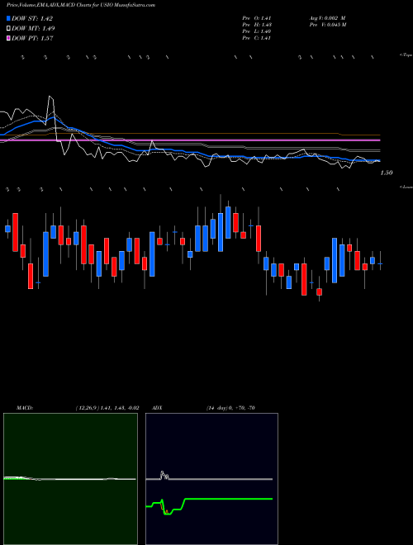
Task: Click the 'Avg V: 0.002 M' volume text
Action: coord(327,17)
